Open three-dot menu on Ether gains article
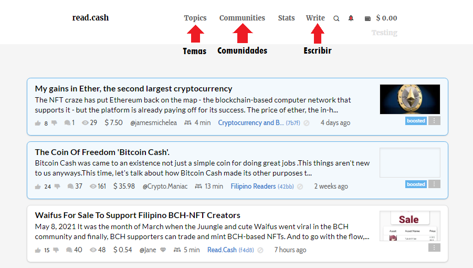 434,121
